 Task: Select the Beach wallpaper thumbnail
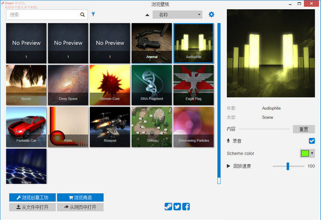[26, 85]
